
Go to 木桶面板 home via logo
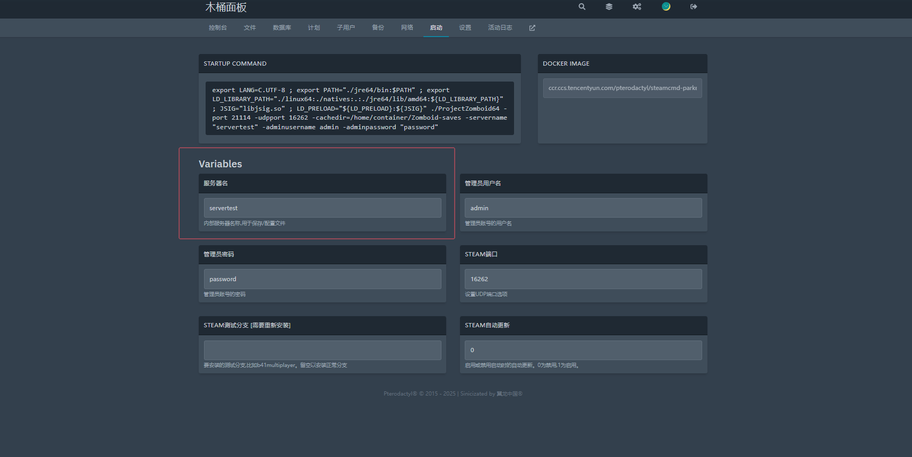click(x=226, y=7)
